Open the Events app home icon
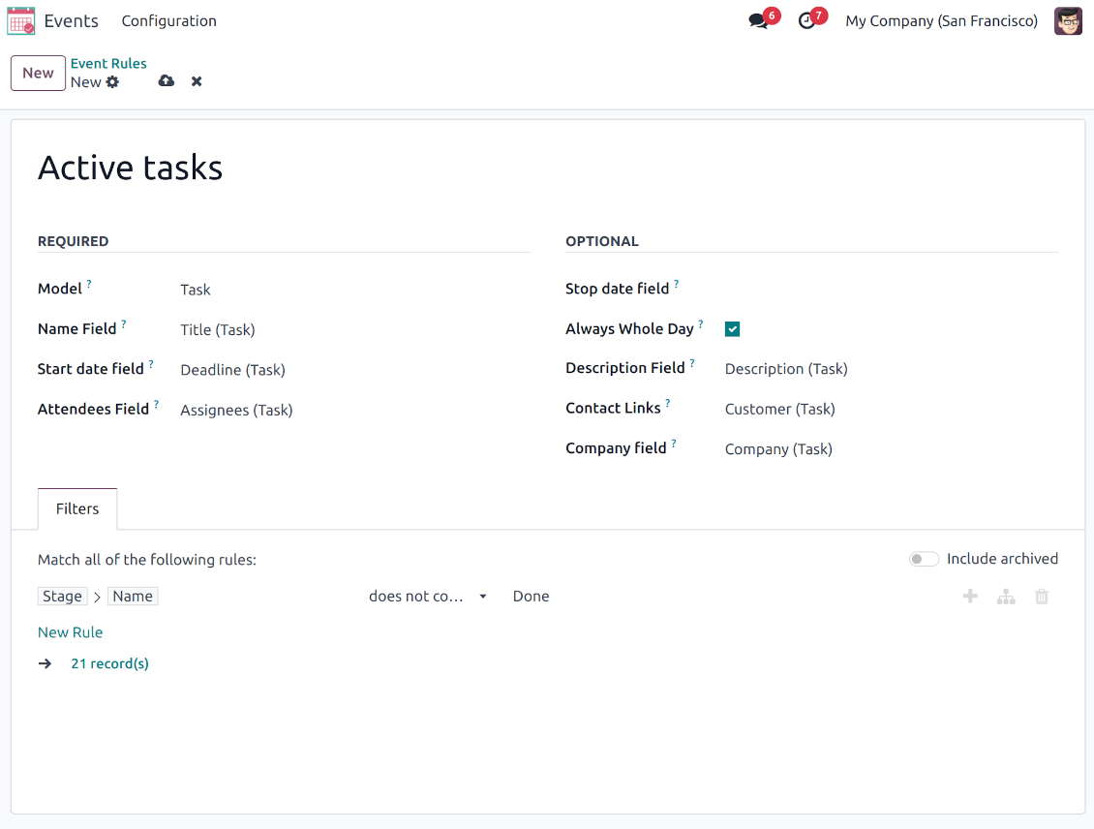Image resolution: width=1094 pixels, height=829 pixels. 21,21
